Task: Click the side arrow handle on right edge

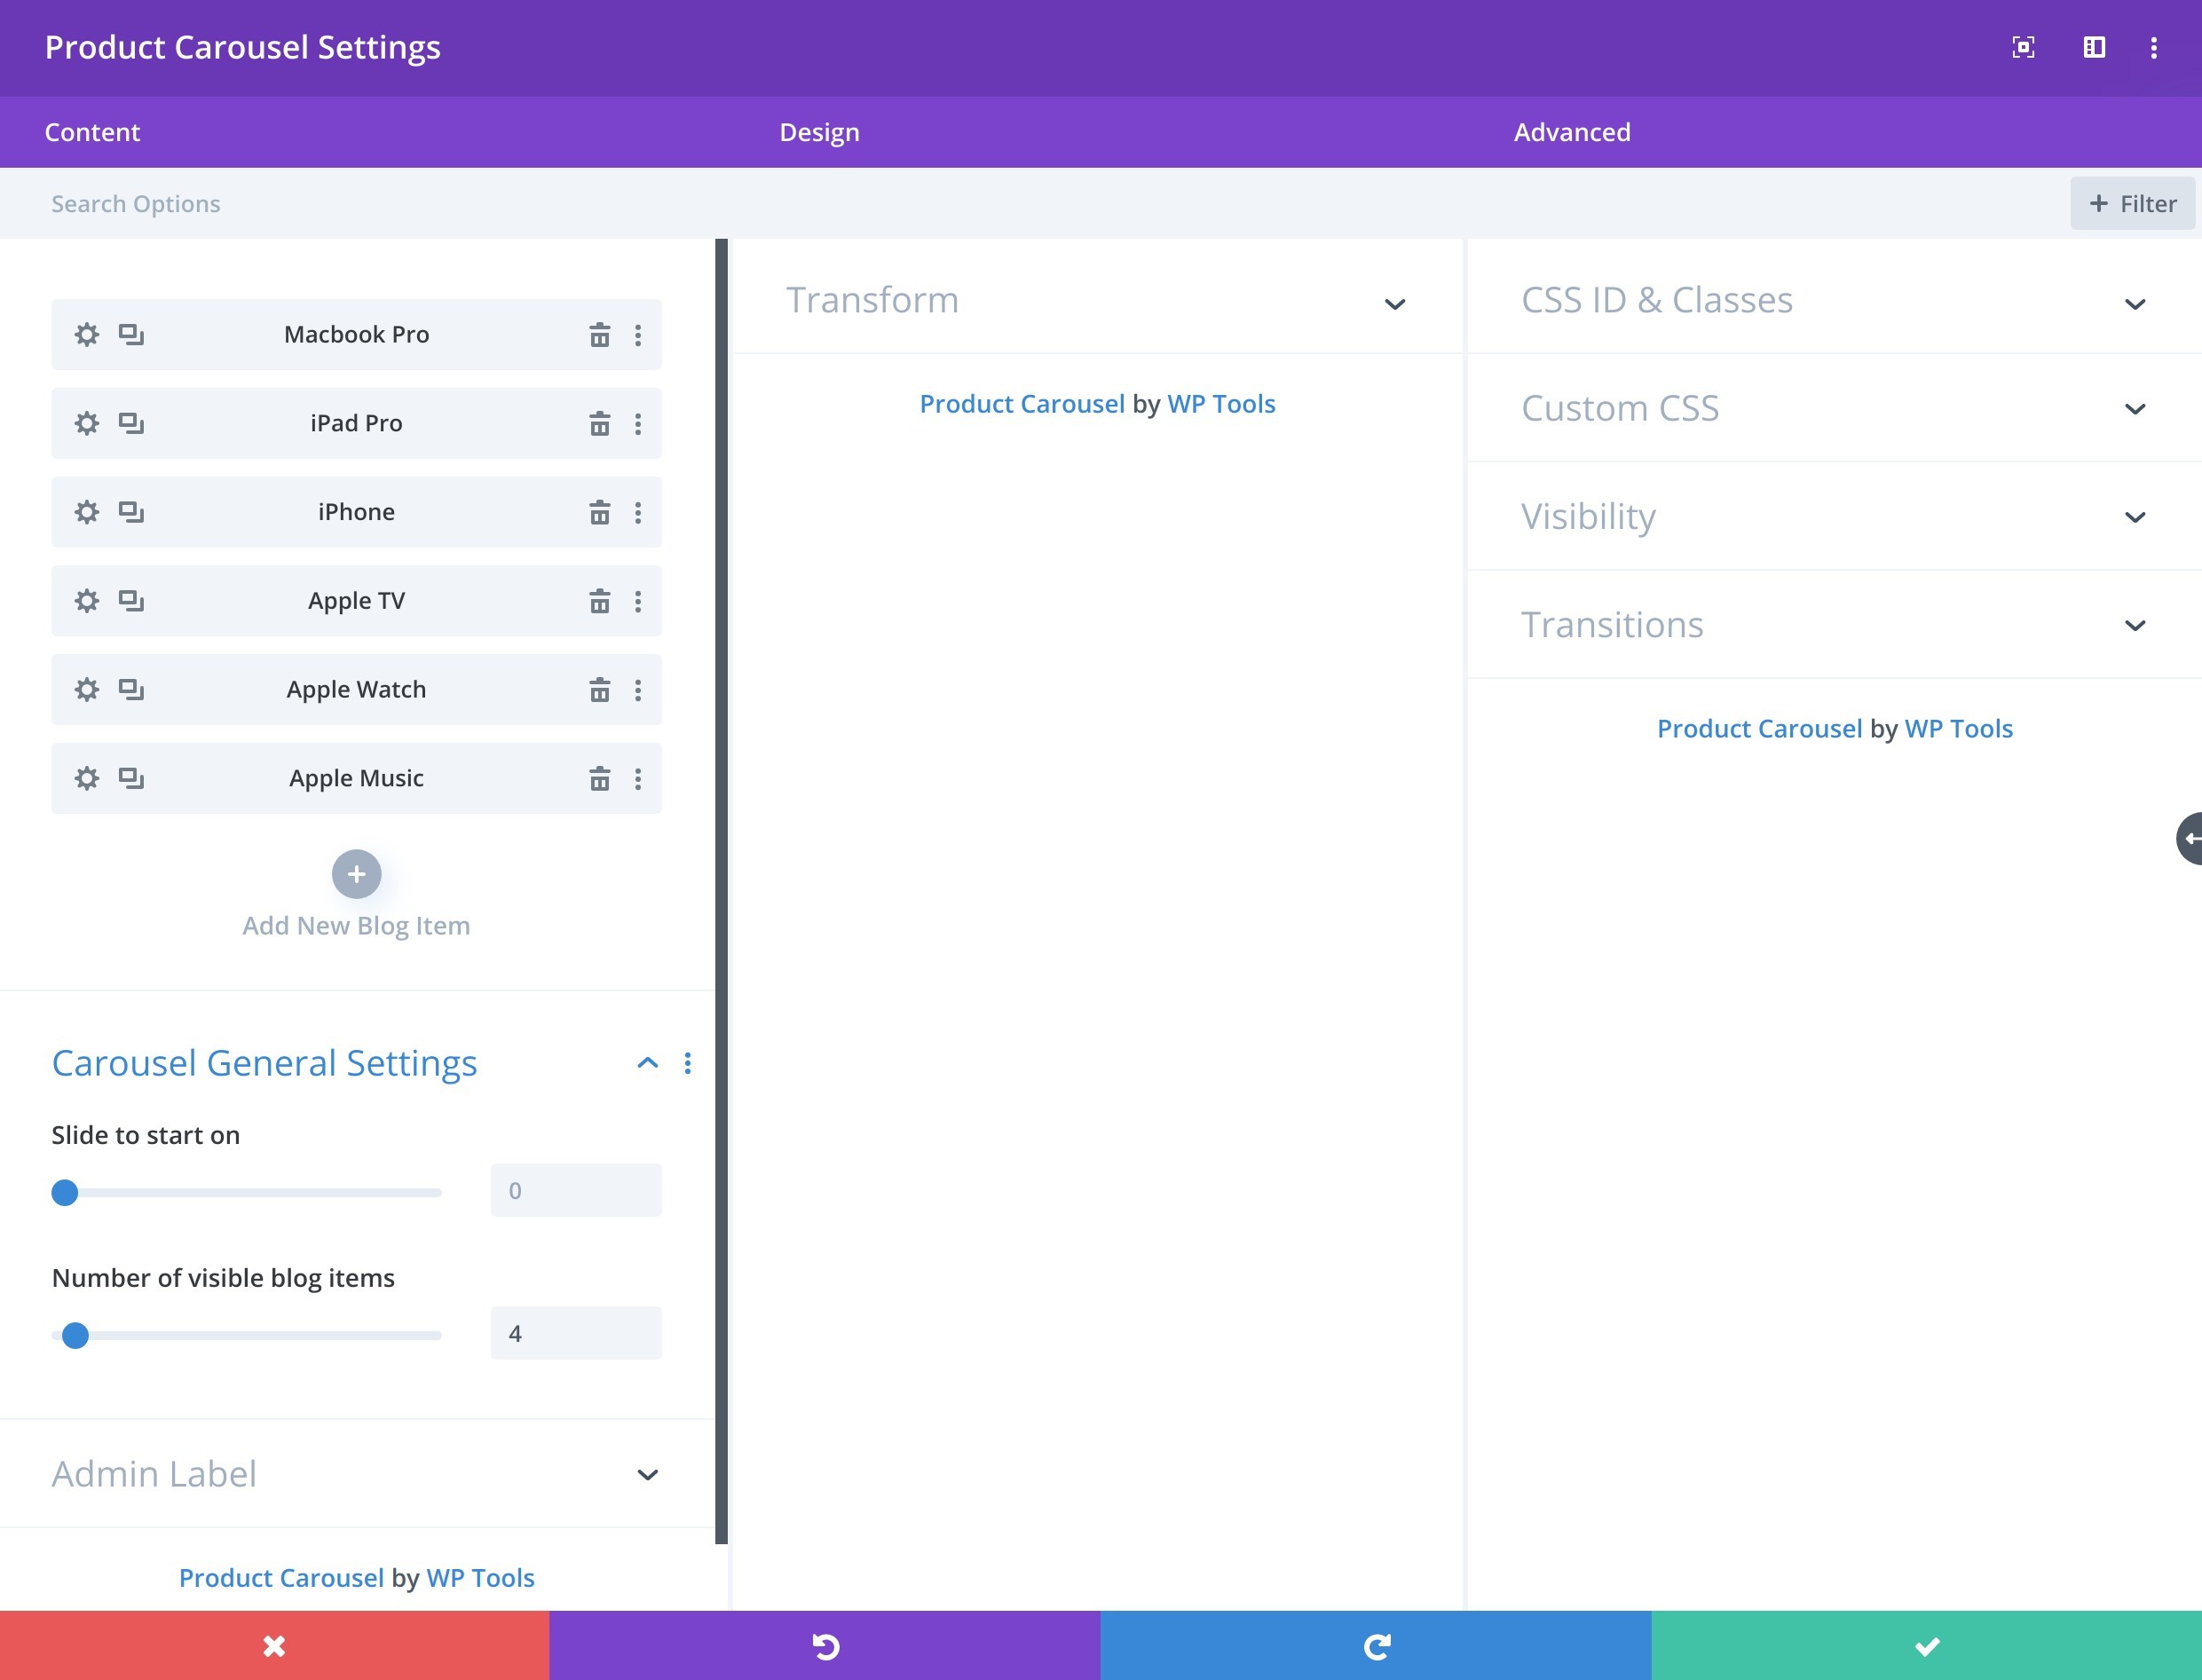Action: pos(2189,838)
